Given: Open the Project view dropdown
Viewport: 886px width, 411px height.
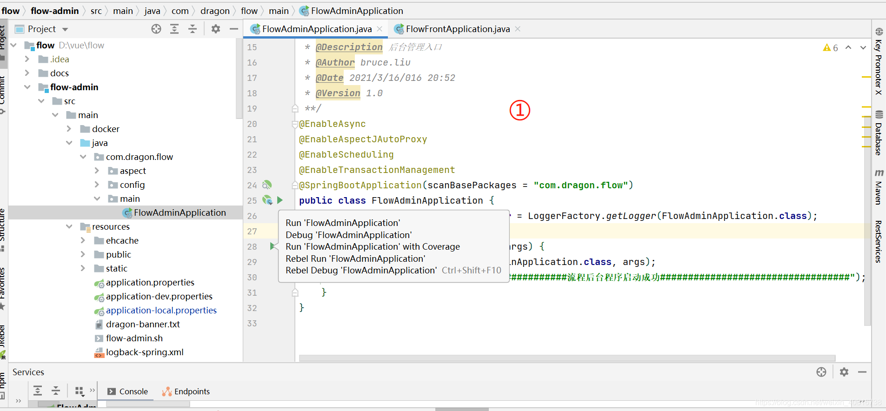Looking at the screenshot, I should 65,29.
